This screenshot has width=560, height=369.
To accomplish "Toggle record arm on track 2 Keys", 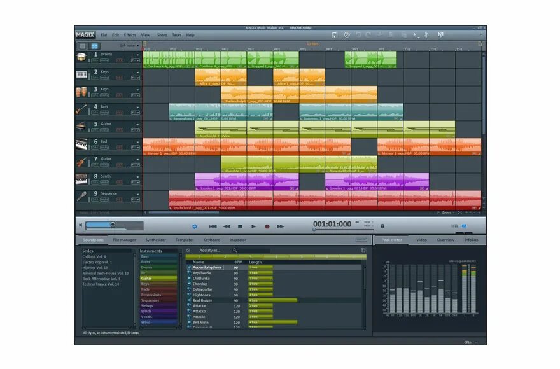I will pos(120,78).
